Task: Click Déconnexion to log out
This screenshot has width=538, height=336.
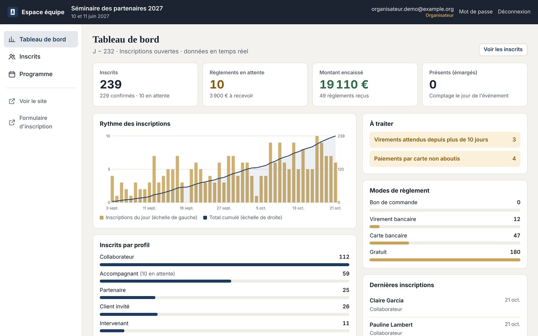Action: (514, 12)
